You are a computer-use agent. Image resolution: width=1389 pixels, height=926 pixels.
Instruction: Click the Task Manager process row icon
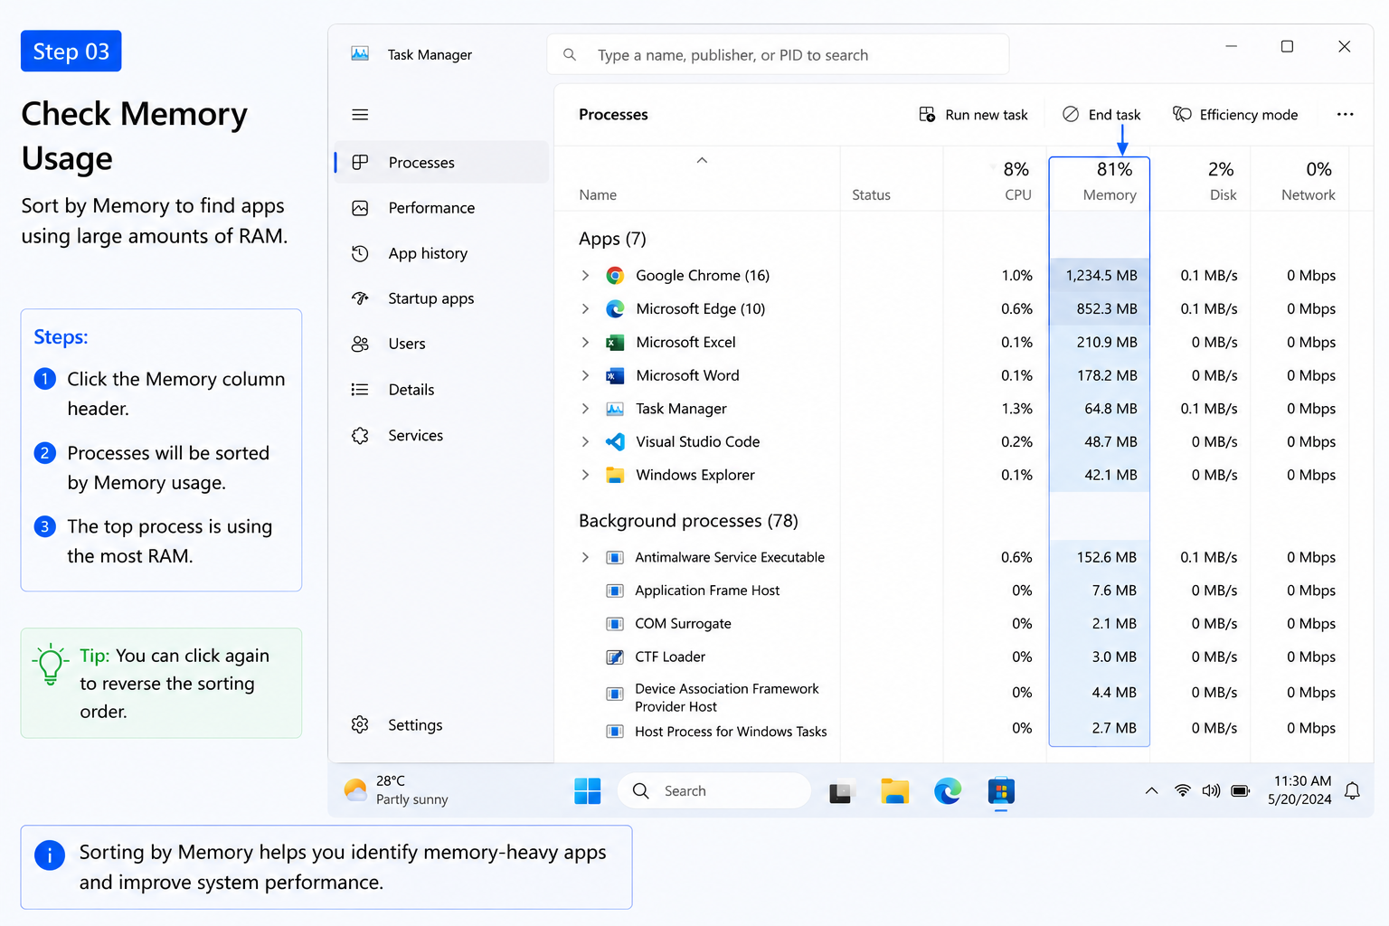615,409
